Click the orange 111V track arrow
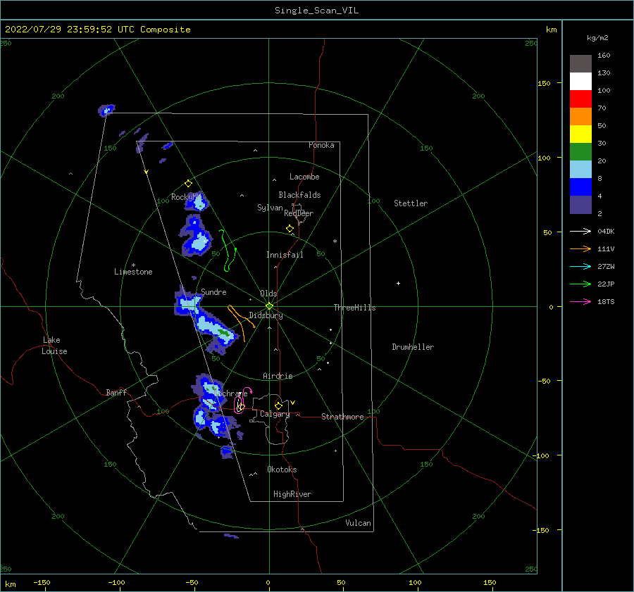The width and height of the screenshot is (634, 592). coord(580,249)
